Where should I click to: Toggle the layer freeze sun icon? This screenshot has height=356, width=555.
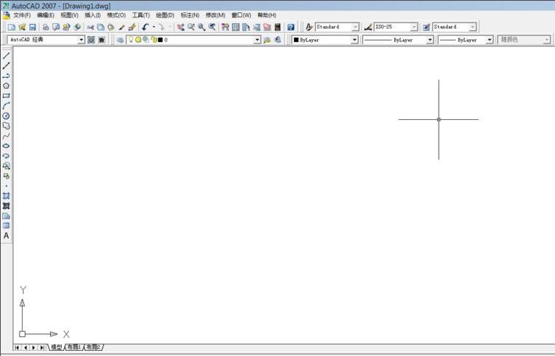coord(137,40)
